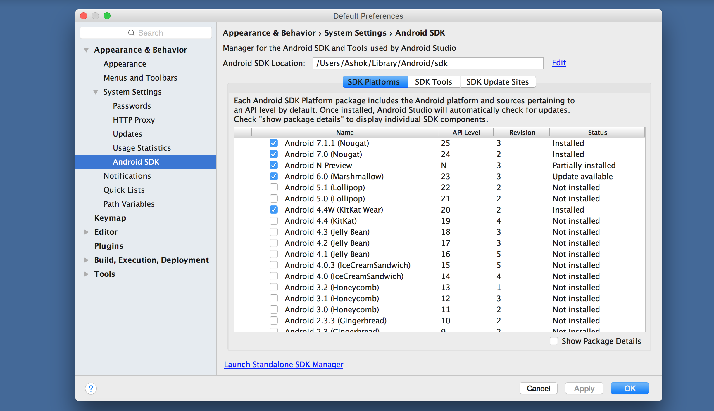The width and height of the screenshot is (714, 411).
Task: Check Android 3.2 (Honeycomb) checkbox
Action: click(x=274, y=287)
